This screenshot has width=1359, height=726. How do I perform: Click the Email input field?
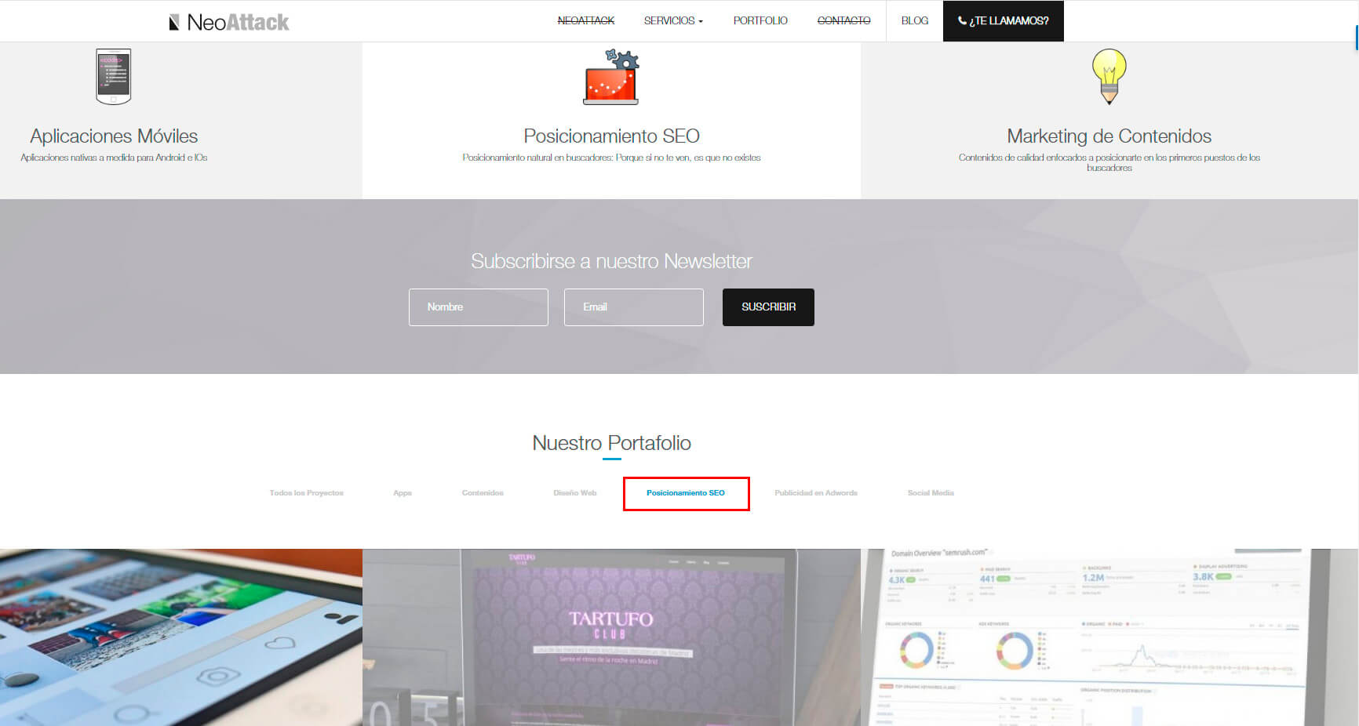coord(633,307)
